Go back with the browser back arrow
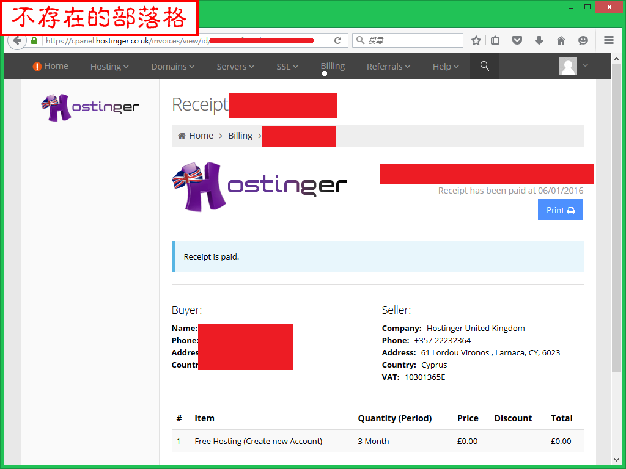 pos(17,41)
